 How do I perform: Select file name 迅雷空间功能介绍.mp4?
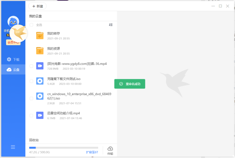click(64, 113)
